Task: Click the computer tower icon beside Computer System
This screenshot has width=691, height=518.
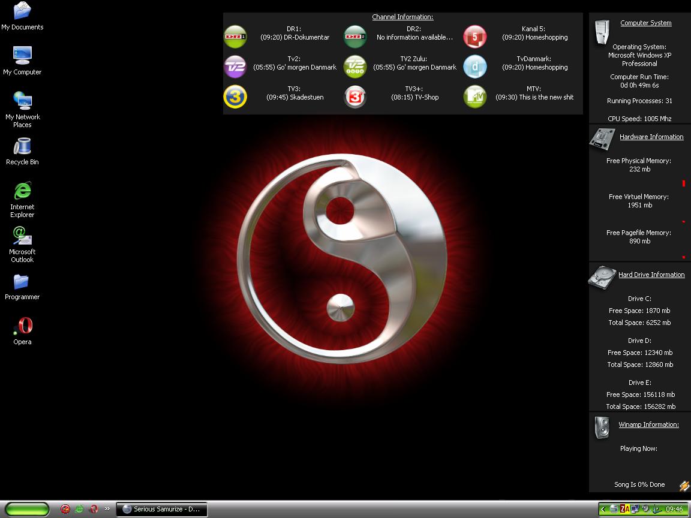Action: (x=602, y=32)
